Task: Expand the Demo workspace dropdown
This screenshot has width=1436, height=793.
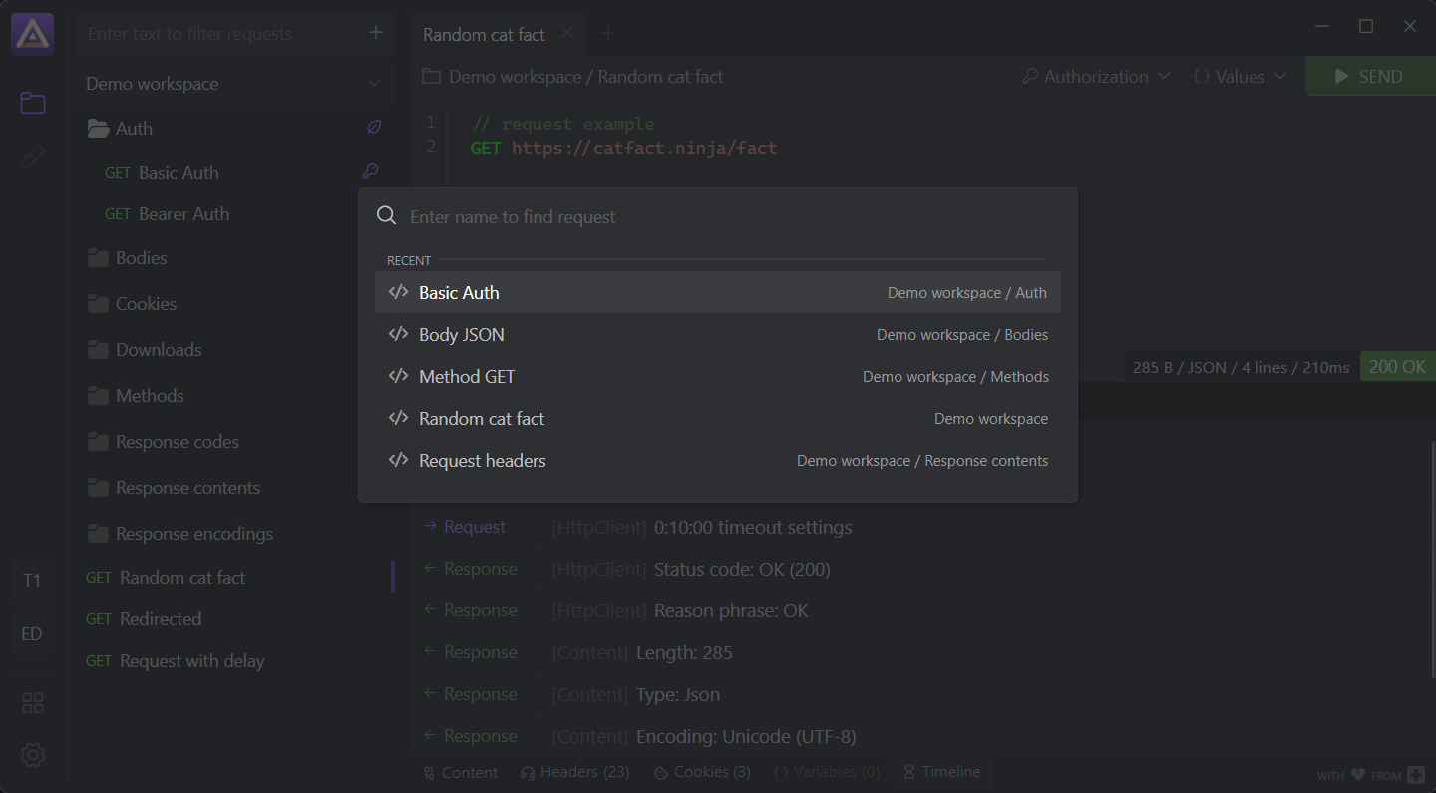Action: [234, 84]
